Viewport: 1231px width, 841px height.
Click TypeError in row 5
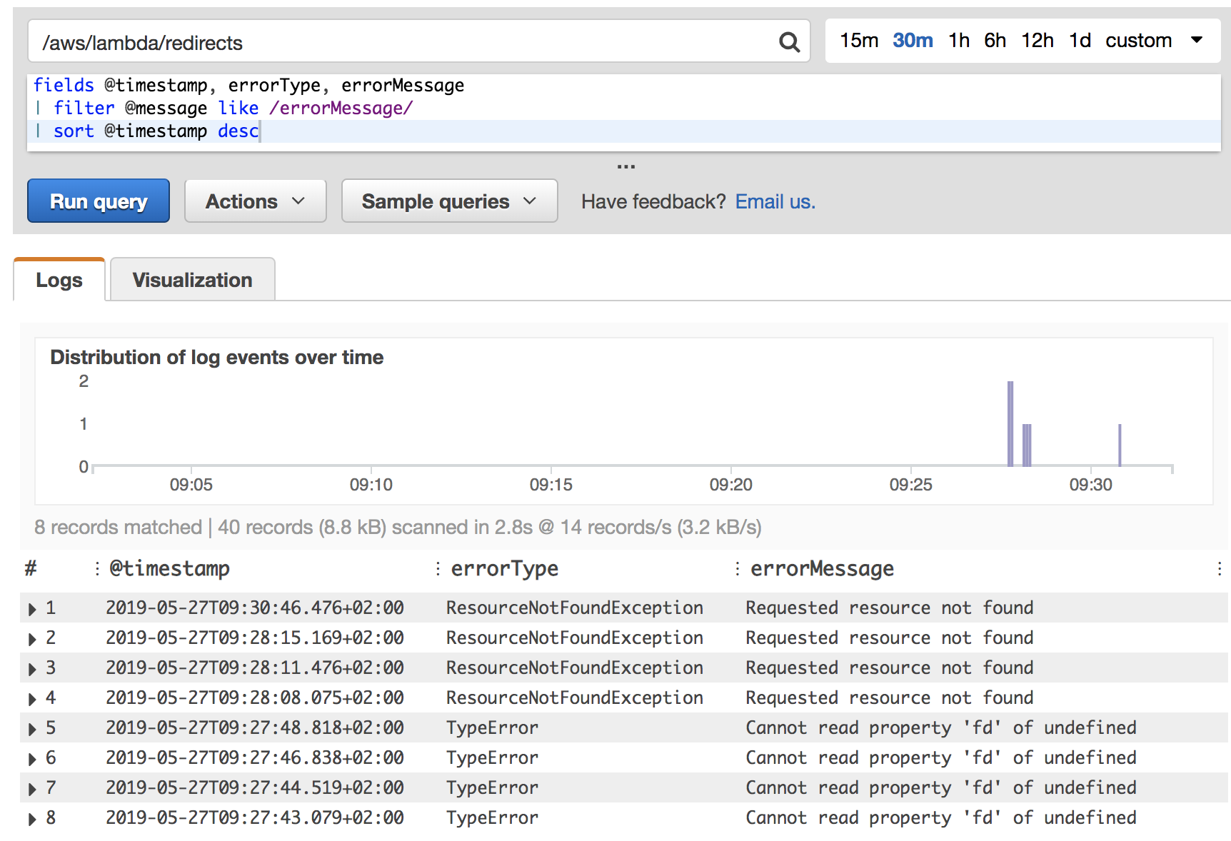point(492,727)
